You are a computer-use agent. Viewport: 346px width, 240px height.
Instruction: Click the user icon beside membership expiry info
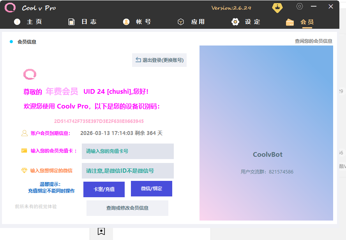[24, 133]
